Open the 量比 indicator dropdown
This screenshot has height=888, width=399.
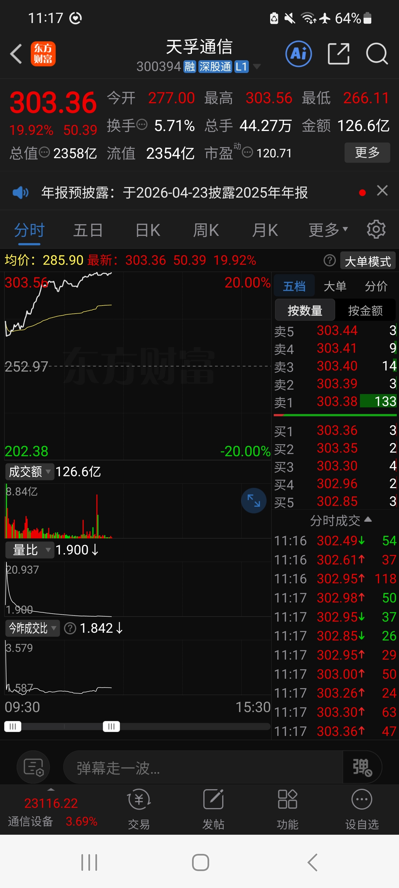click(x=30, y=550)
